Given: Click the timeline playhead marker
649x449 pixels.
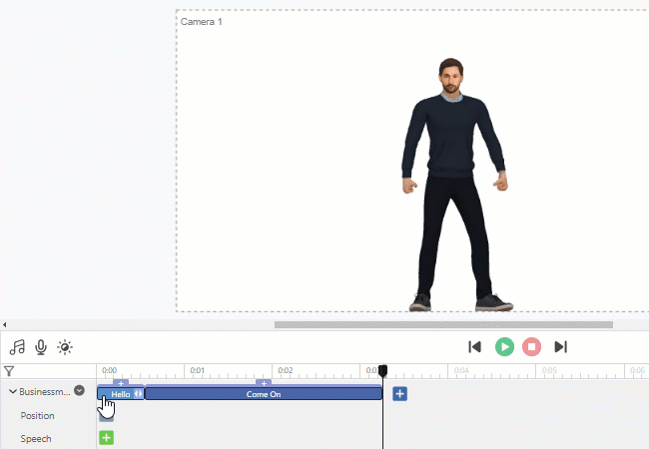Looking at the screenshot, I should [x=382, y=370].
